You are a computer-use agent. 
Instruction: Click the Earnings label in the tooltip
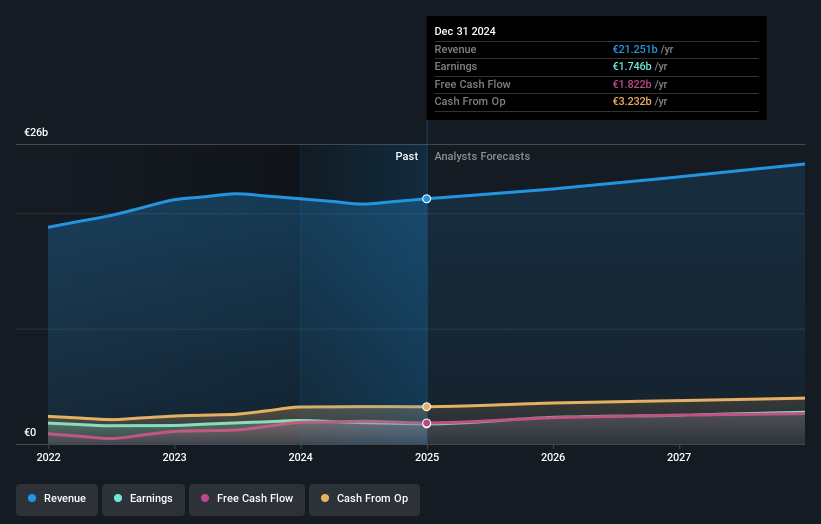click(x=455, y=66)
